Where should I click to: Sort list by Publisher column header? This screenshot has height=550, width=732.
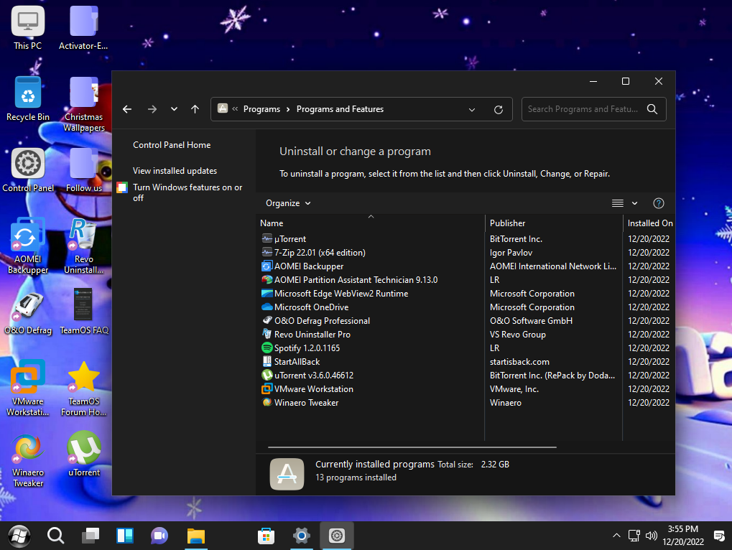point(507,223)
